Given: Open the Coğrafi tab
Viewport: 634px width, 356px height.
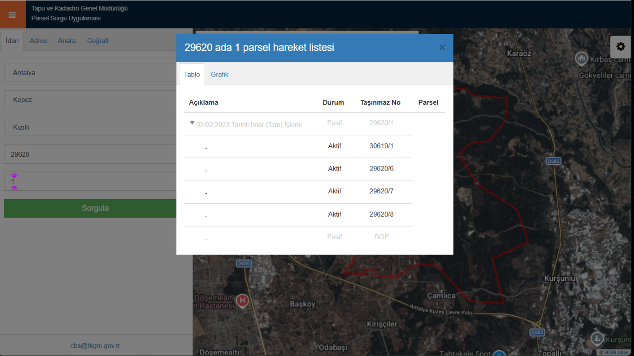Looking at the screenshot, I should tap(98, 41).
